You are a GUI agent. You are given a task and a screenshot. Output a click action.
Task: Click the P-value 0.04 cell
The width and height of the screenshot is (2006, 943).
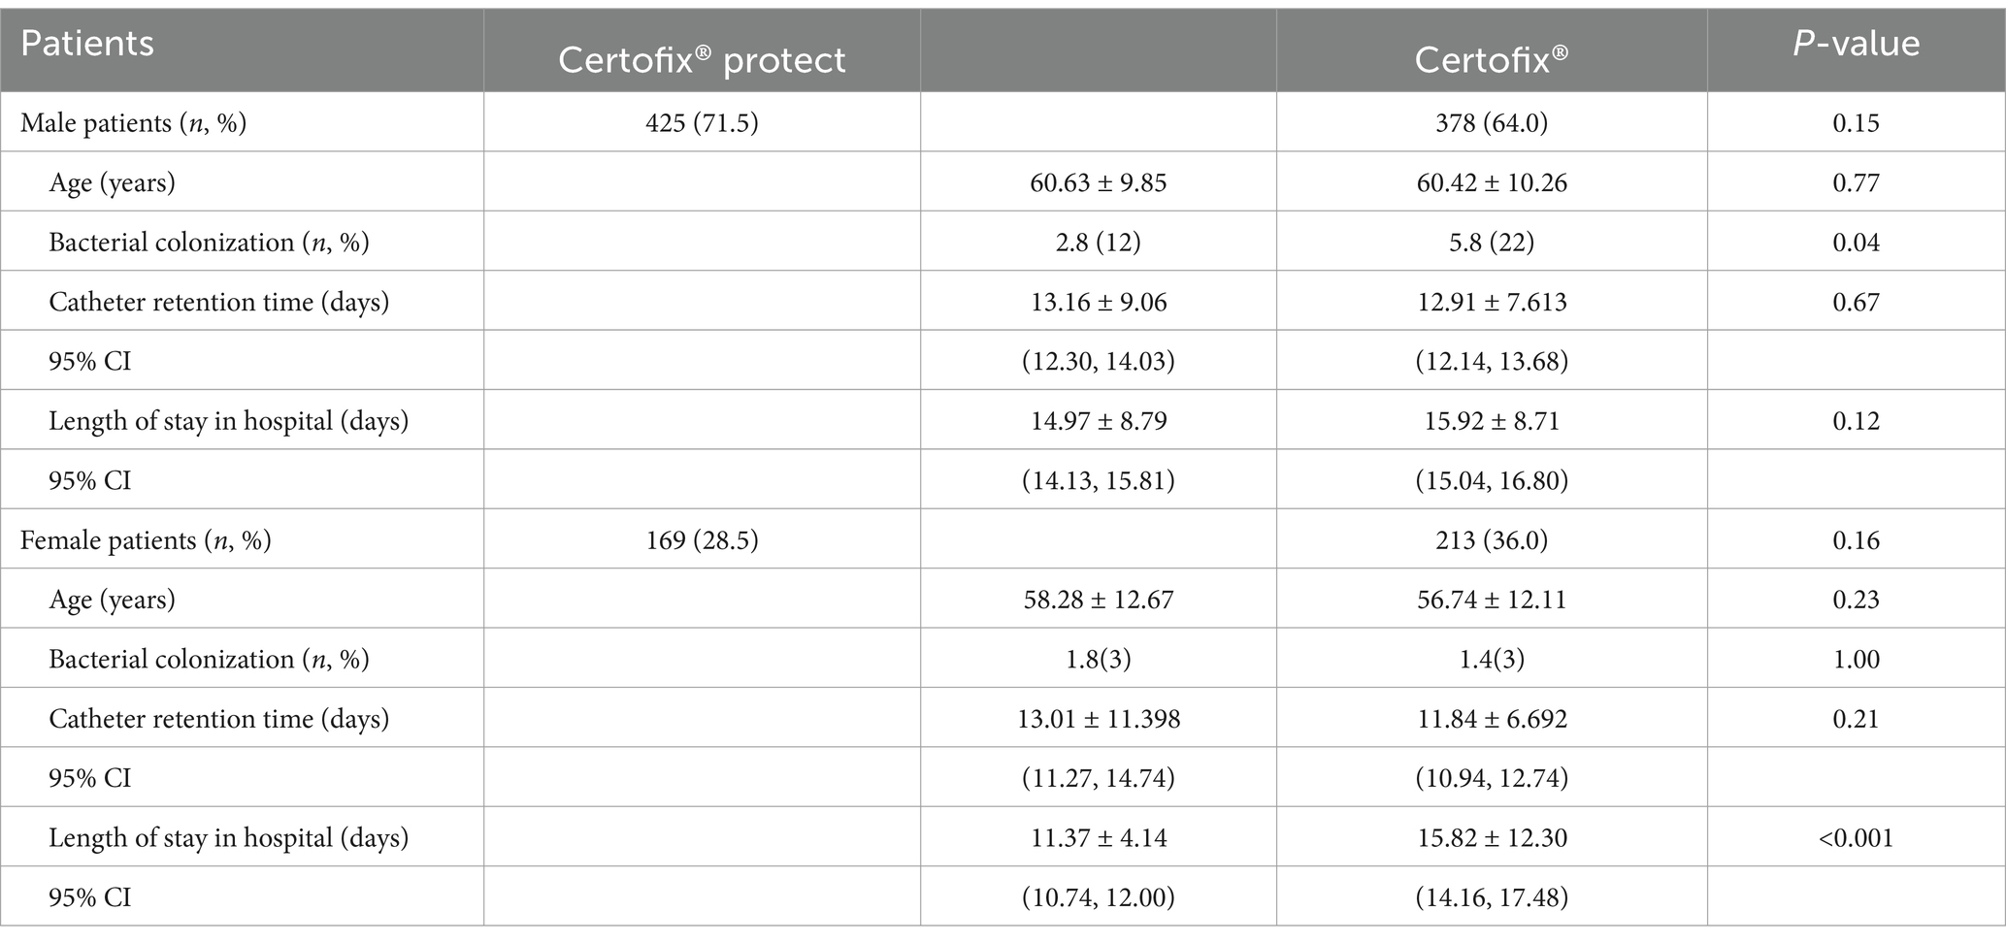coord(1856,242)
